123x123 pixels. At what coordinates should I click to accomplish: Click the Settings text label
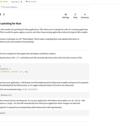[66, 17]
